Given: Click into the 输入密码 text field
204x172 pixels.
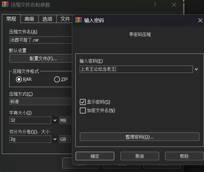Looking at the screenshot, I should [x=136, y=69].
